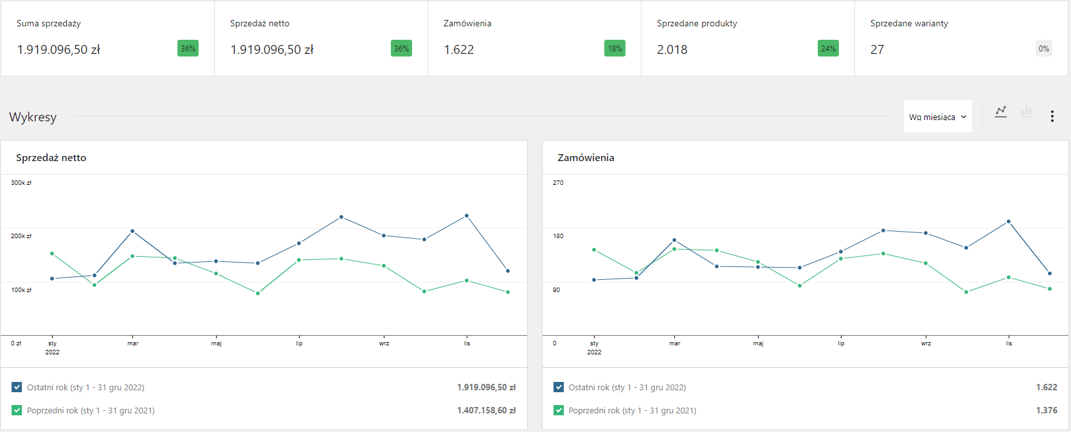
Task: Click the 18% badge in Zamówienia summary card
Action: (615, 49)
